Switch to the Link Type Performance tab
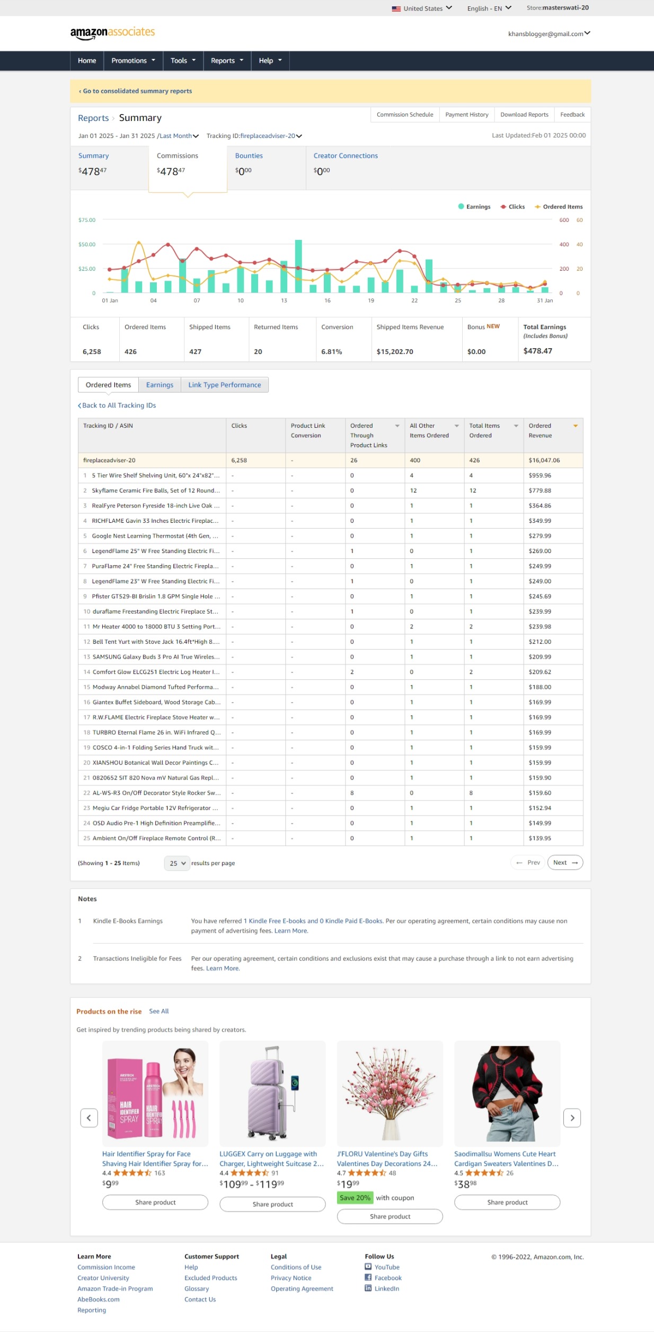Viewport: 654px width, 1332px height. [x=225, y=385]
